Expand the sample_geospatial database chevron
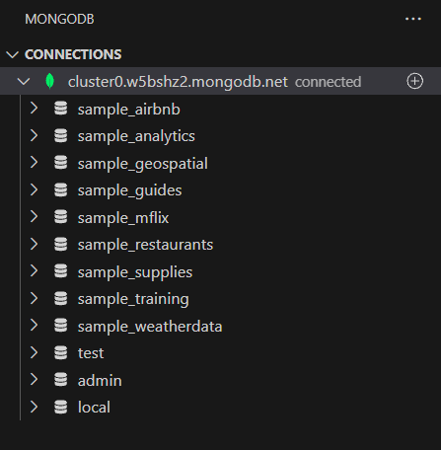The width and height of the screenshot is (441, 450). point(35,163)
